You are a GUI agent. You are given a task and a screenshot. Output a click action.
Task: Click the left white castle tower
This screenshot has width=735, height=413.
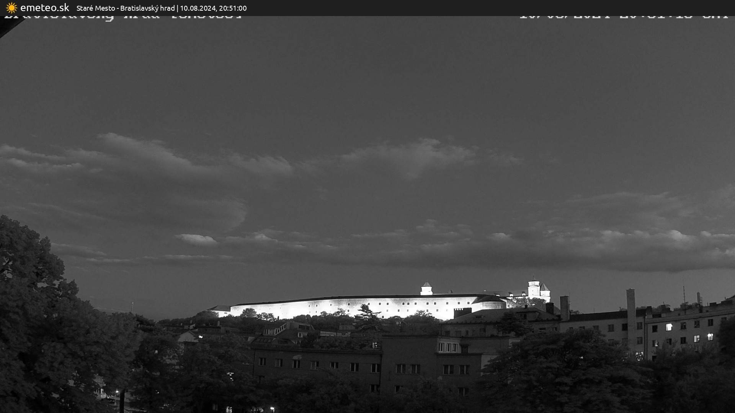pos(426,289)
